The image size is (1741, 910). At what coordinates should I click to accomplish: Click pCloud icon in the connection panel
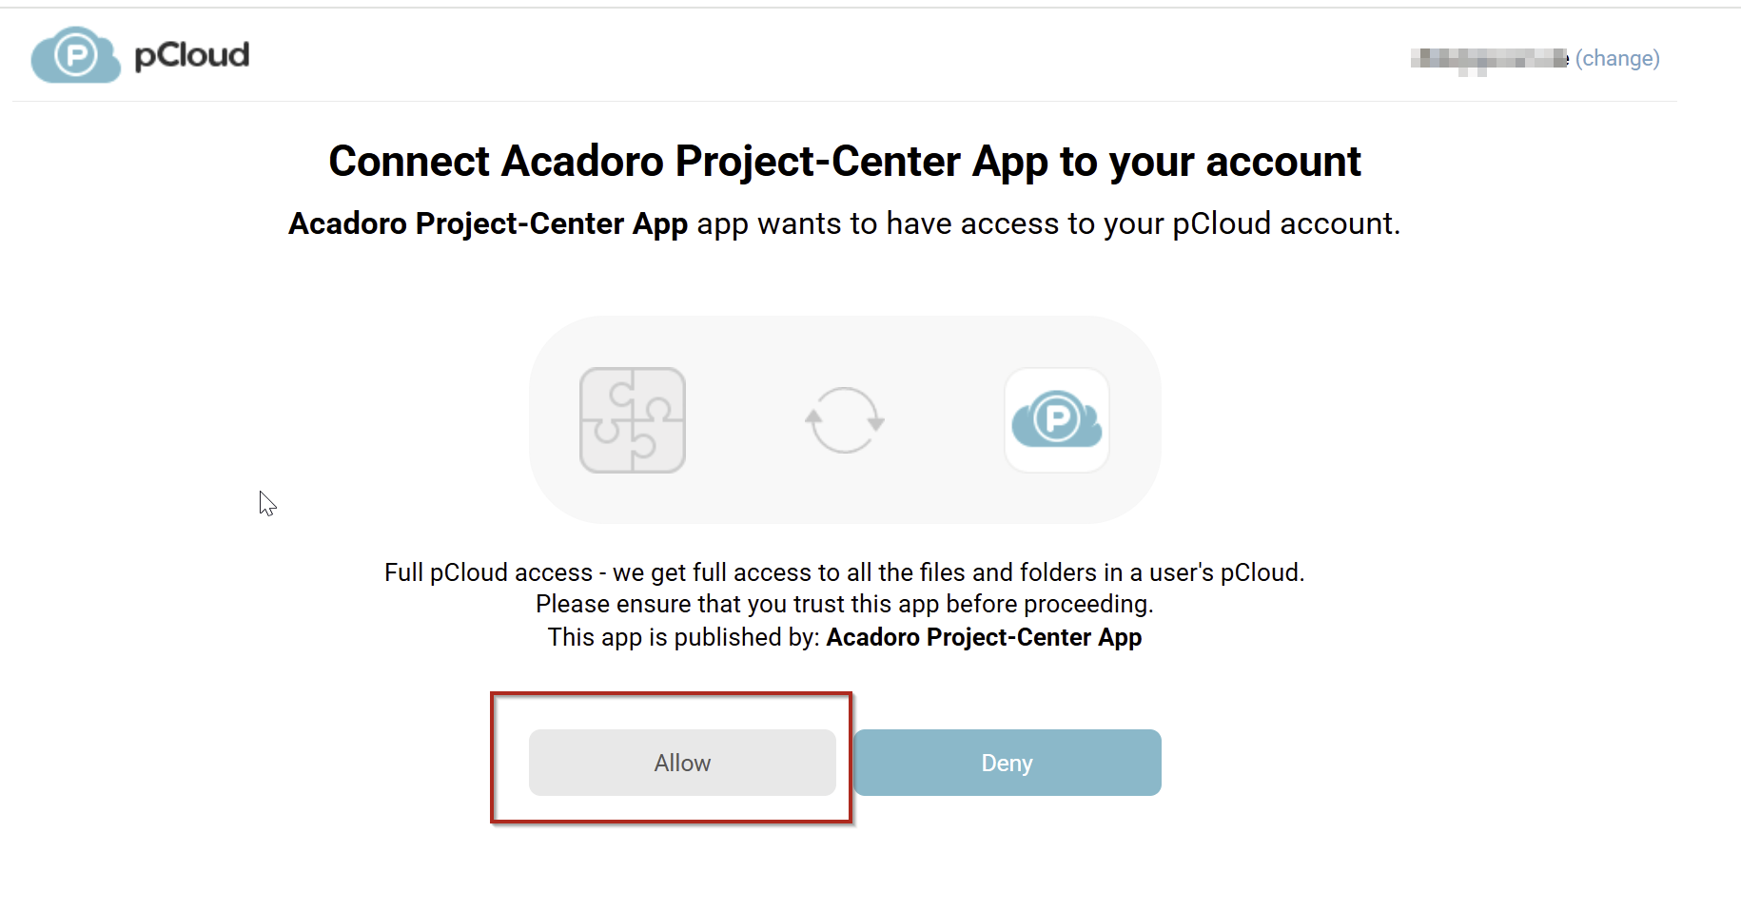1057,420
